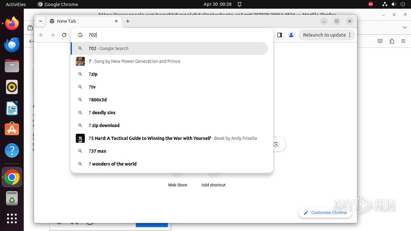Open the power icon in the system tray

pyautogui.click(x=403, y=4)
